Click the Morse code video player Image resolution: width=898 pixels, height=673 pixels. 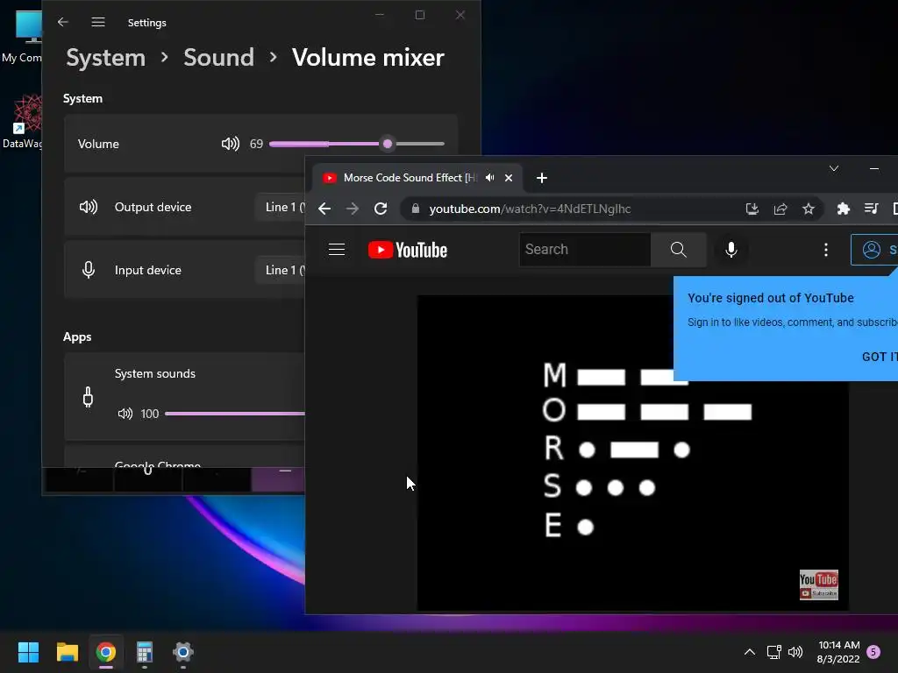tap(633, 453)
